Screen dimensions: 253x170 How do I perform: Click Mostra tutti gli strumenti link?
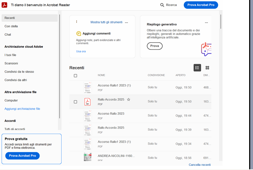coord(106,22)
